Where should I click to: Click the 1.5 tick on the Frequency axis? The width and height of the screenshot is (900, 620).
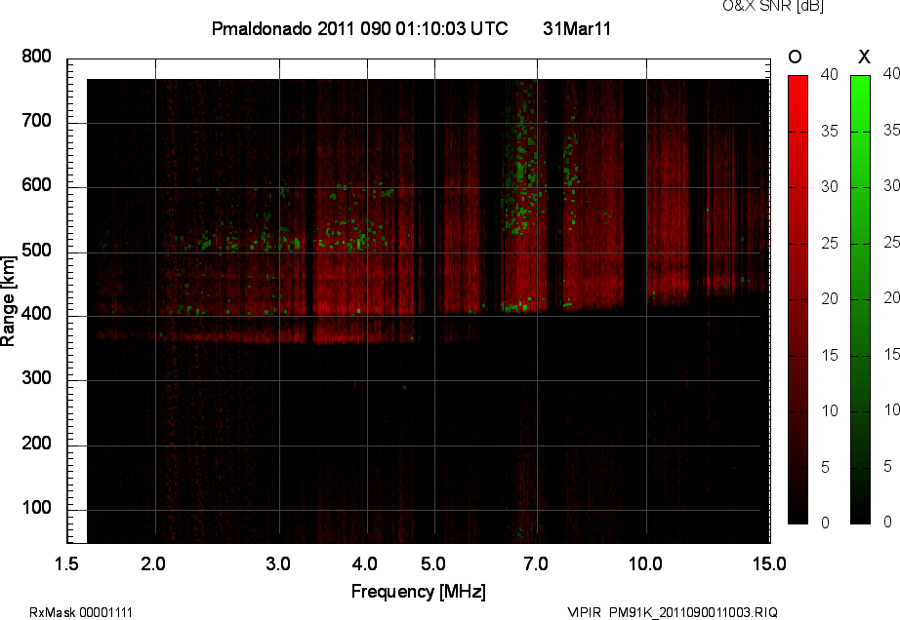pyautogui.click(x=66, y=563)
